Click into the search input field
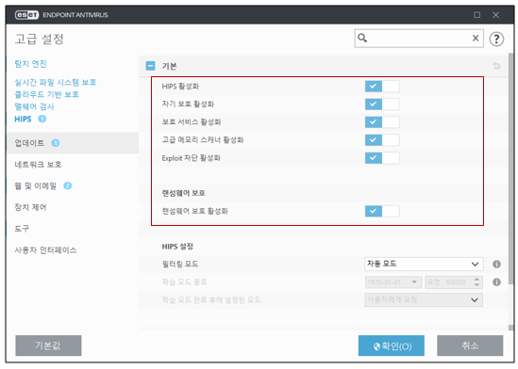Screen dimensions: 518x369 (x=419, y=39)
